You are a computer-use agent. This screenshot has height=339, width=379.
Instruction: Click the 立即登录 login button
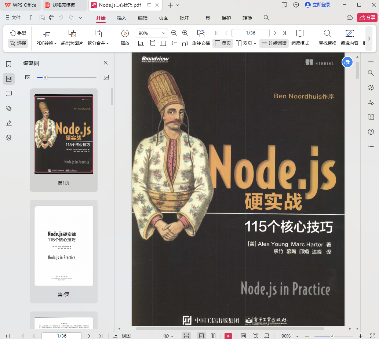coord(317,5)
